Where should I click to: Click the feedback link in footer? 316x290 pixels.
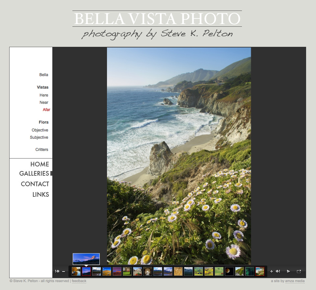pyautogui.click(x=79, y=281)
